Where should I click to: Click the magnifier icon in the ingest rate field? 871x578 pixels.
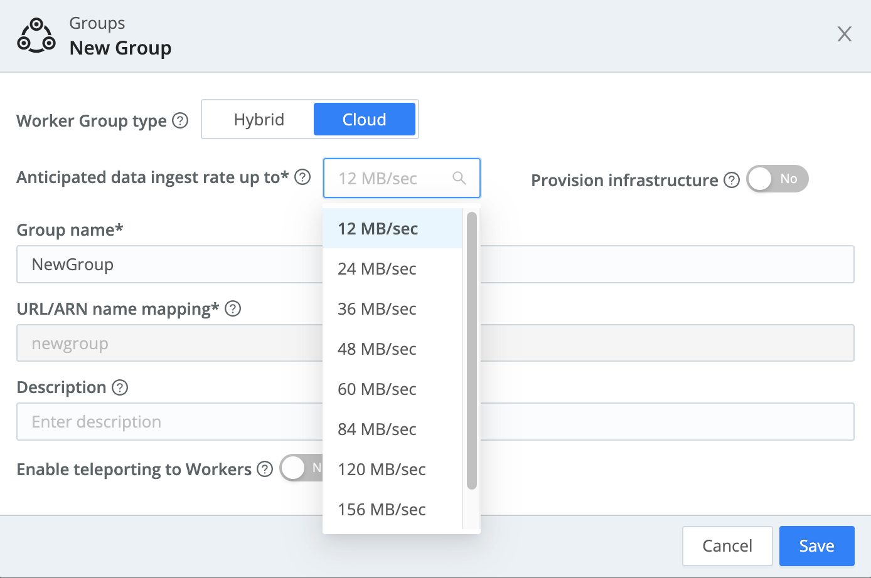[x=459, y=178]
